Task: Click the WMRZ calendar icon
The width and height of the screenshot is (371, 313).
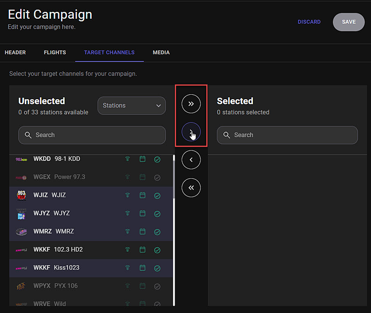Action: coord(142,231)
